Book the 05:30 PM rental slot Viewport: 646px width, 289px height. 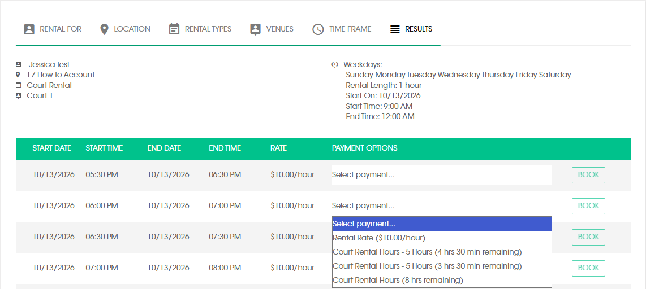click(588, 175)
